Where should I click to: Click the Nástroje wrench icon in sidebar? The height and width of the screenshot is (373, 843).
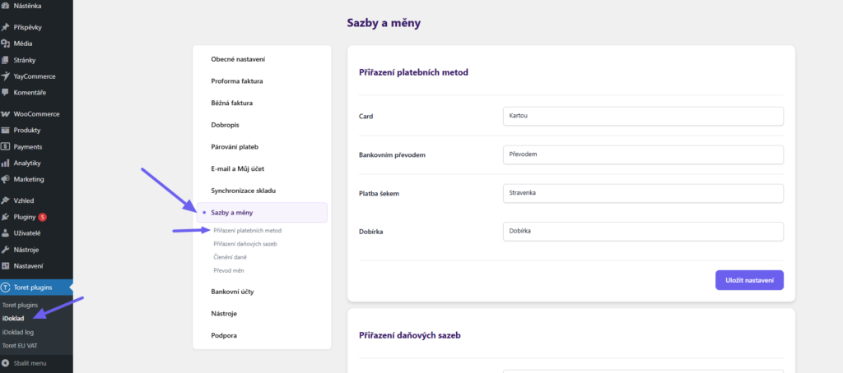pyautogui.click(x=6, y=250)
